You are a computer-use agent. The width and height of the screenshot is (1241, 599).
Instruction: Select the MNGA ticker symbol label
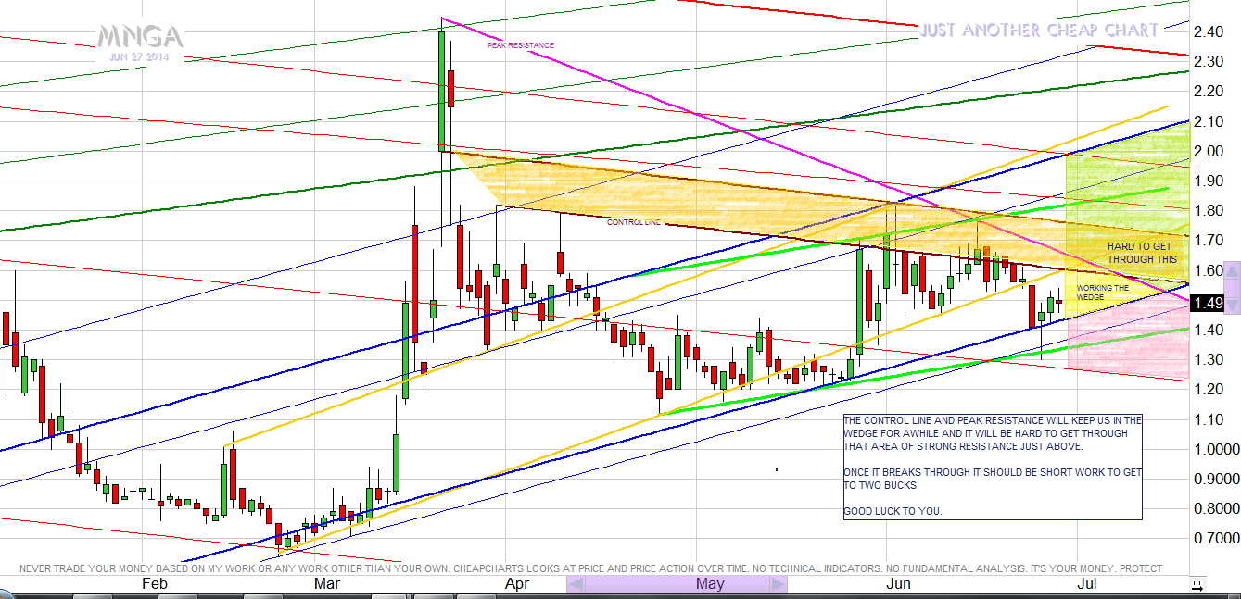click(140, 37)
